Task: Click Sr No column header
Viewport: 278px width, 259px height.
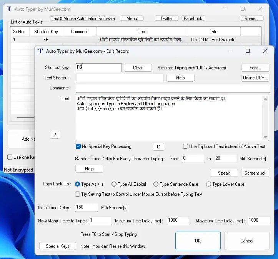Action: tap(20, 32)
